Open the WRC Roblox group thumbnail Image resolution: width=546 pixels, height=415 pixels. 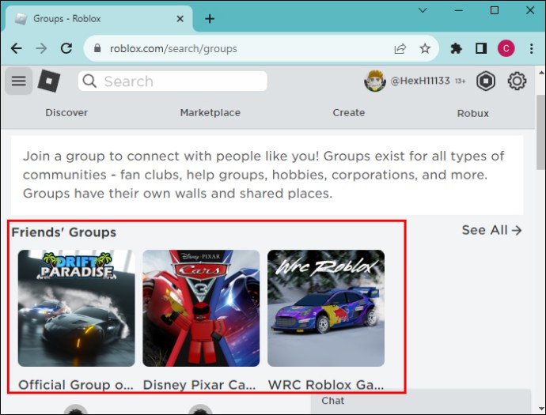coord(326,308)
